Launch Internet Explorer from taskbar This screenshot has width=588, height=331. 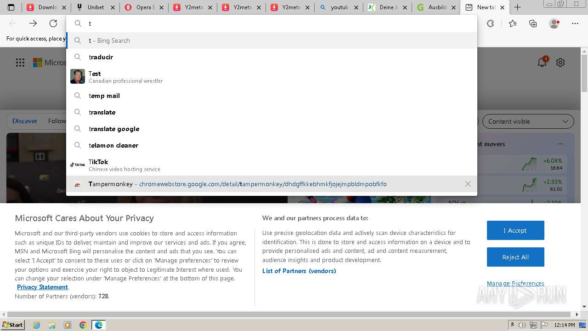click(37, 325)
